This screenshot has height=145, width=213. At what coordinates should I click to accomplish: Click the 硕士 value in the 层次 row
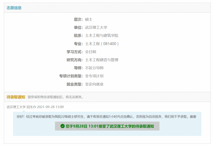pos(89,19)
